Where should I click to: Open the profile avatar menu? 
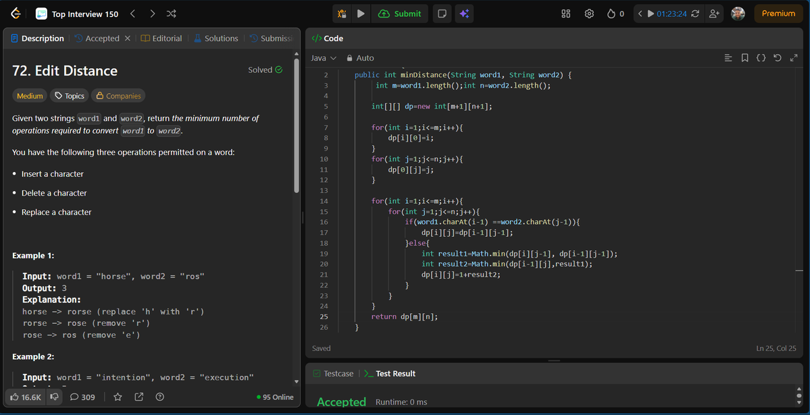coord(738,14)
